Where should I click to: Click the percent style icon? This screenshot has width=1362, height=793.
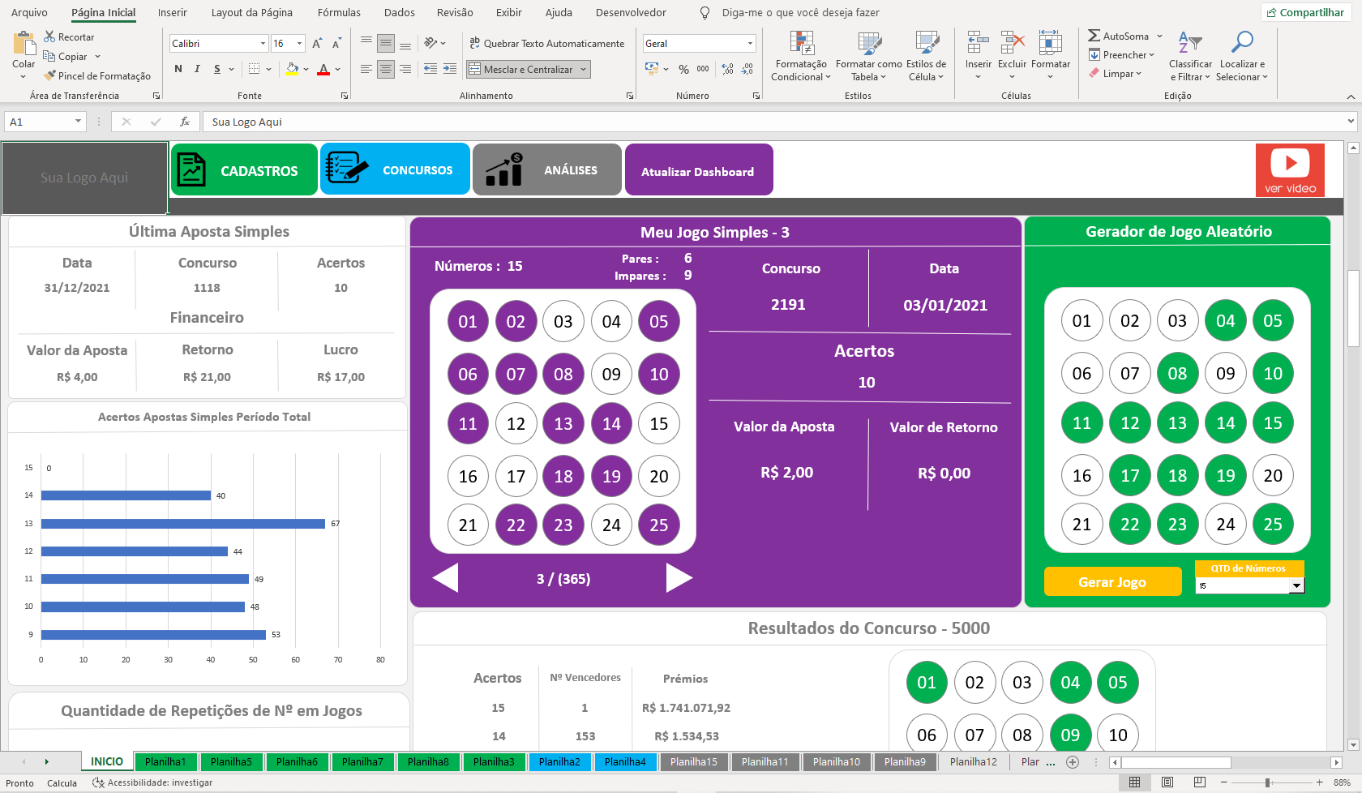[x=683, y=69]
